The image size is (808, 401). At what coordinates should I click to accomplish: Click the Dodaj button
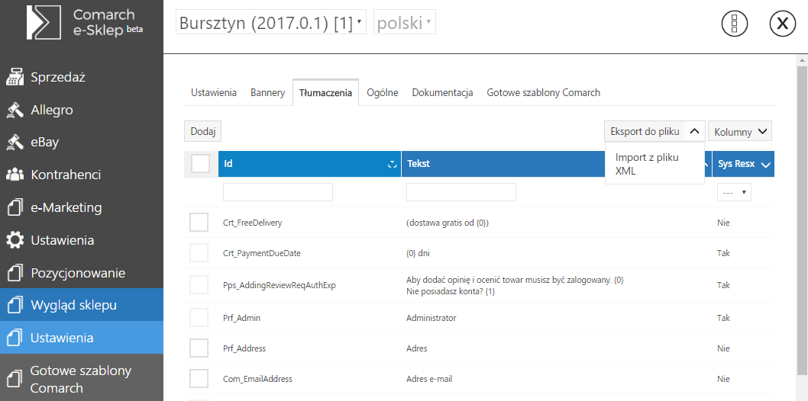point(203,132)
